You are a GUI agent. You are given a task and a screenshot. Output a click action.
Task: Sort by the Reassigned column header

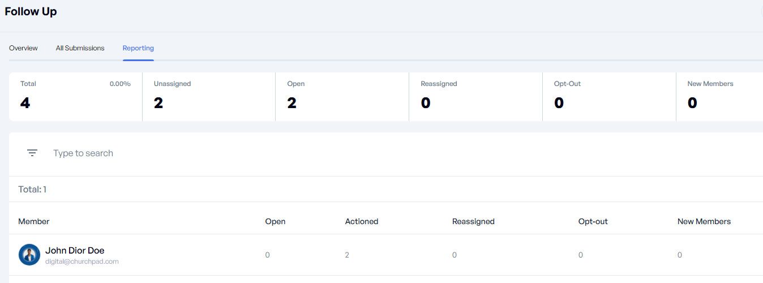tap(473, 221)
